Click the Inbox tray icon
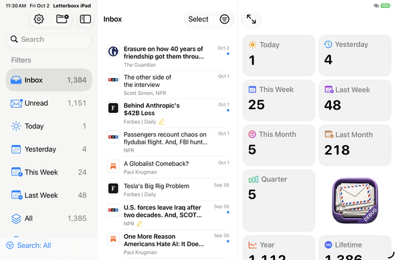This screenshot has width=396, height=260. pyautogui.click(x=16, y=80)
